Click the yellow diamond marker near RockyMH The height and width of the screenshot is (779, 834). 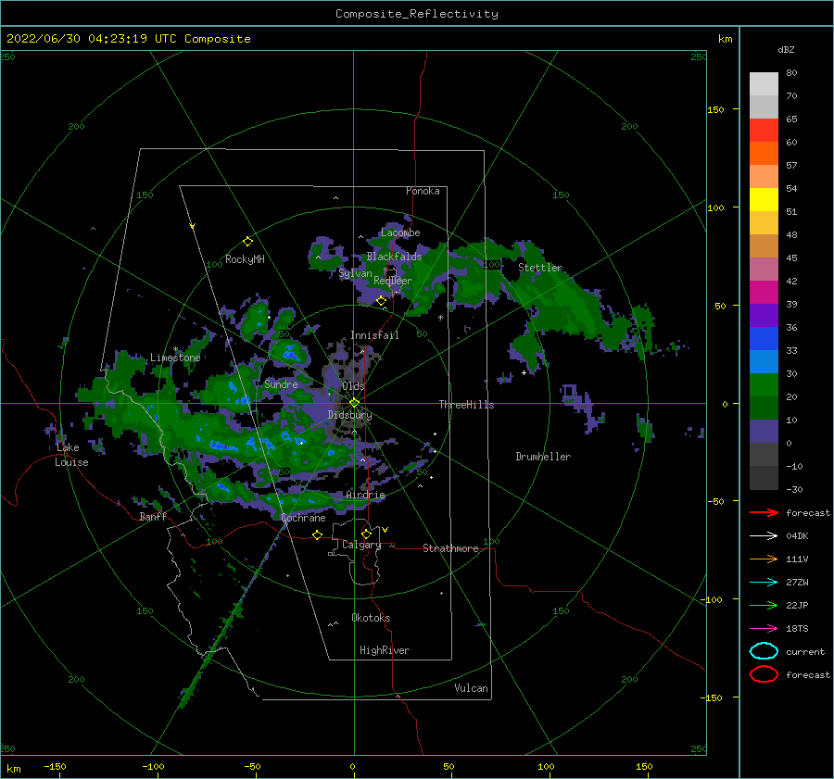[247, 242]
